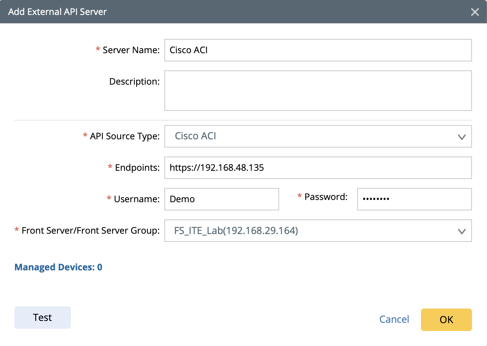Click the masked Password field
Image resolution: width=487 pixels, height=346 pixels.
coord(414,199)
